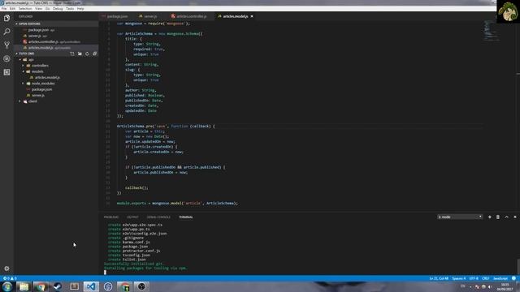Viewport: 520px width, 292px height.
Task: Switch to the Problems panel tab
Action: [x=111, y=217]
